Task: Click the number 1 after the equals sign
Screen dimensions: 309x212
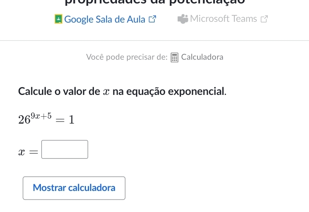Action: (71, 120)
